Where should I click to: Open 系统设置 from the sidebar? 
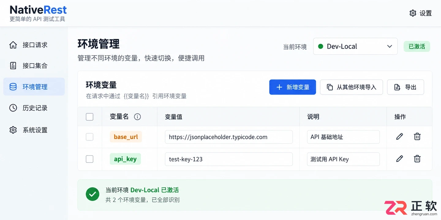(34, 130)
